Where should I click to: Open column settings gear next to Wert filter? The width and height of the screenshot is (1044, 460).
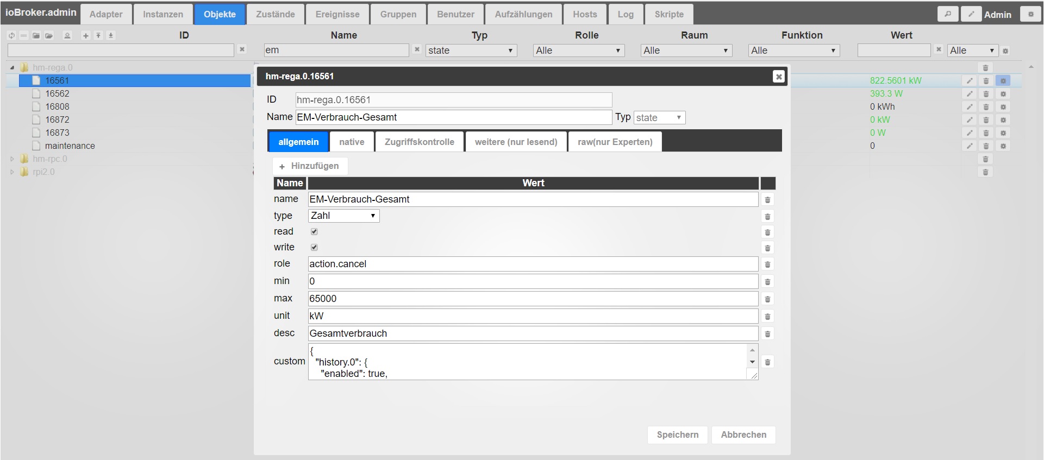click(x=1005, y=51)
